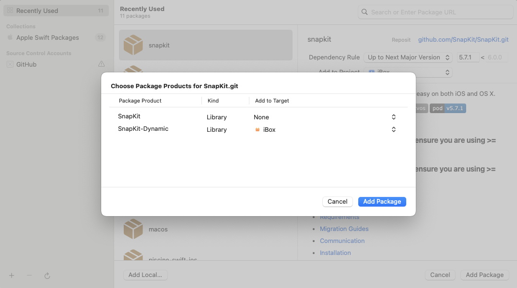Expand the Dependency Rule dropdown
Viewport: 517px width, 288px height.
(x=408, y=58)
